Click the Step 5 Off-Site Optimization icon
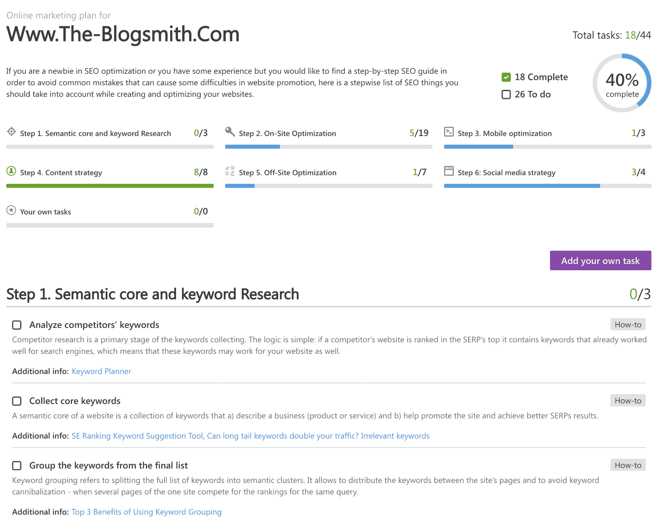The image size is (660, 523). click(x=230, y=171)
